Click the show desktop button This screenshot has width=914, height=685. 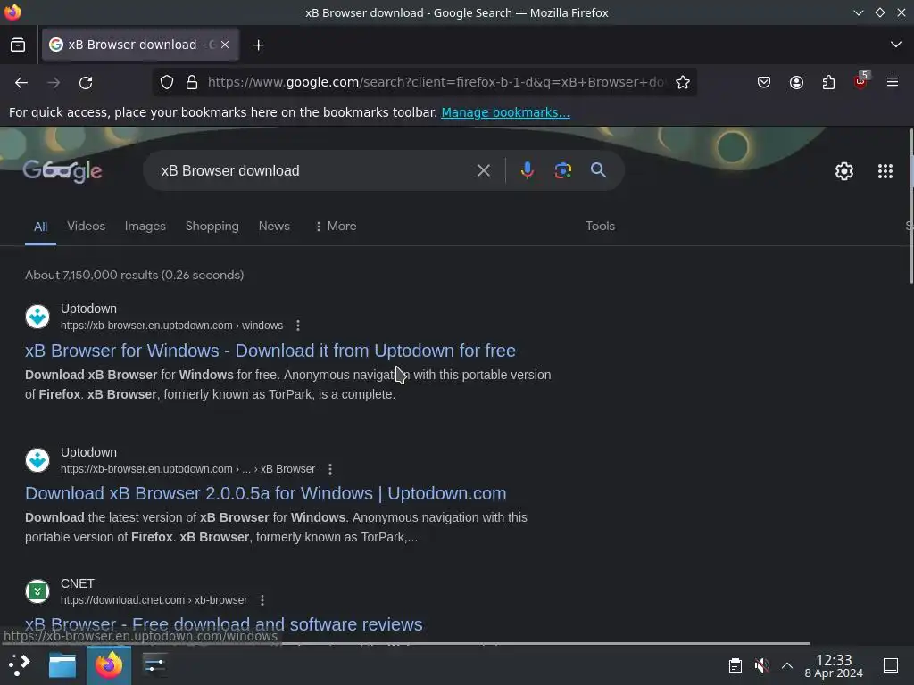[891, 665]
